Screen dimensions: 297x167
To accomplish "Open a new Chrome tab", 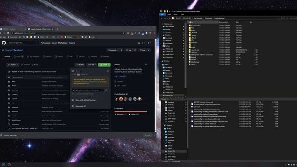I will click(x=57, y=29).
